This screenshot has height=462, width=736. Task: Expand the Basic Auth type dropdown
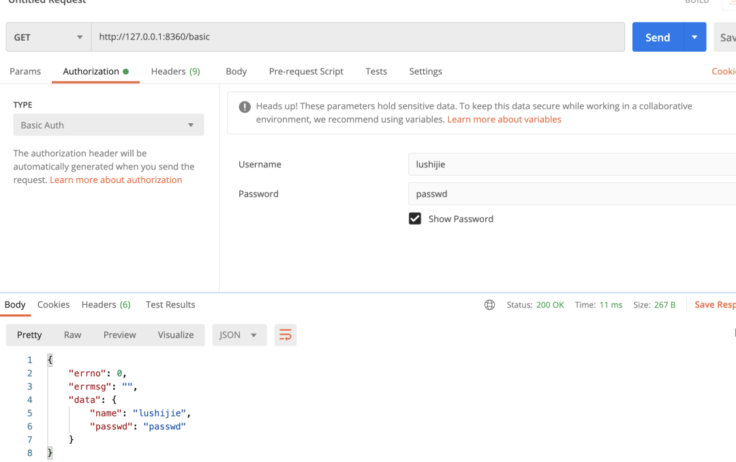108,125
